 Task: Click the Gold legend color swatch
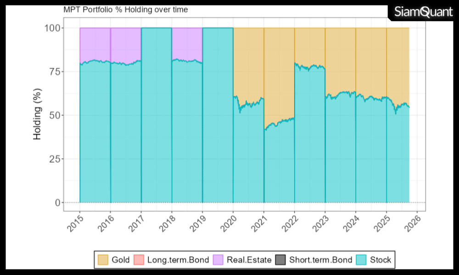[x=103, y=260]
